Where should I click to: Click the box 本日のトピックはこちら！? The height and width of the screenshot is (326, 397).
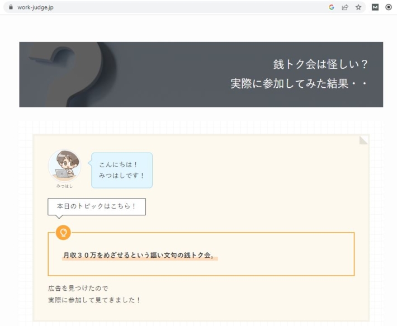click(x=97, y=206)
